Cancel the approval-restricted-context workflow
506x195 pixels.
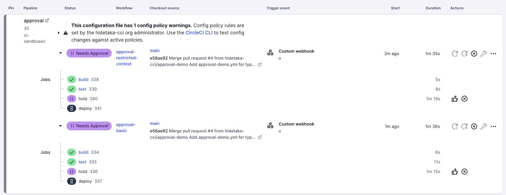tap(474, 54)
